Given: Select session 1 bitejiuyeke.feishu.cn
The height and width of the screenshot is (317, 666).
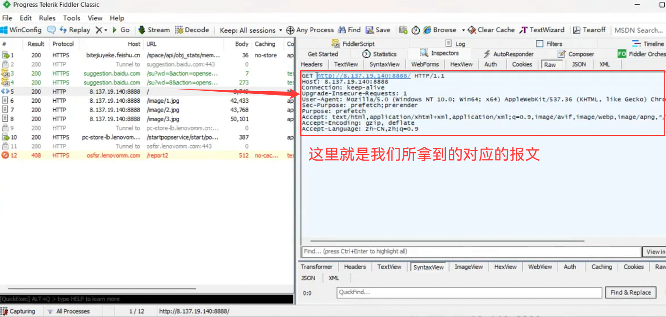Looking at the screenshot, I should 147,55.
